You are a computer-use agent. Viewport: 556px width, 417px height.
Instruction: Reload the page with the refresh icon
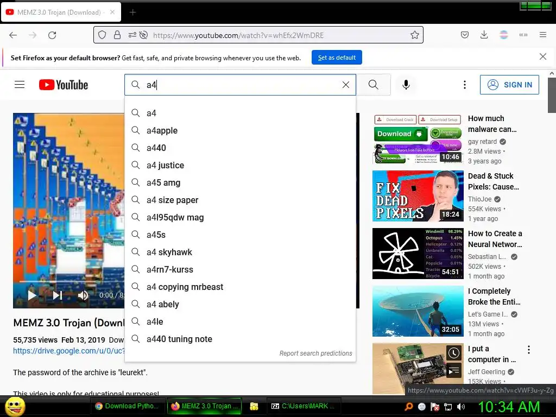(x=52, y=35)
